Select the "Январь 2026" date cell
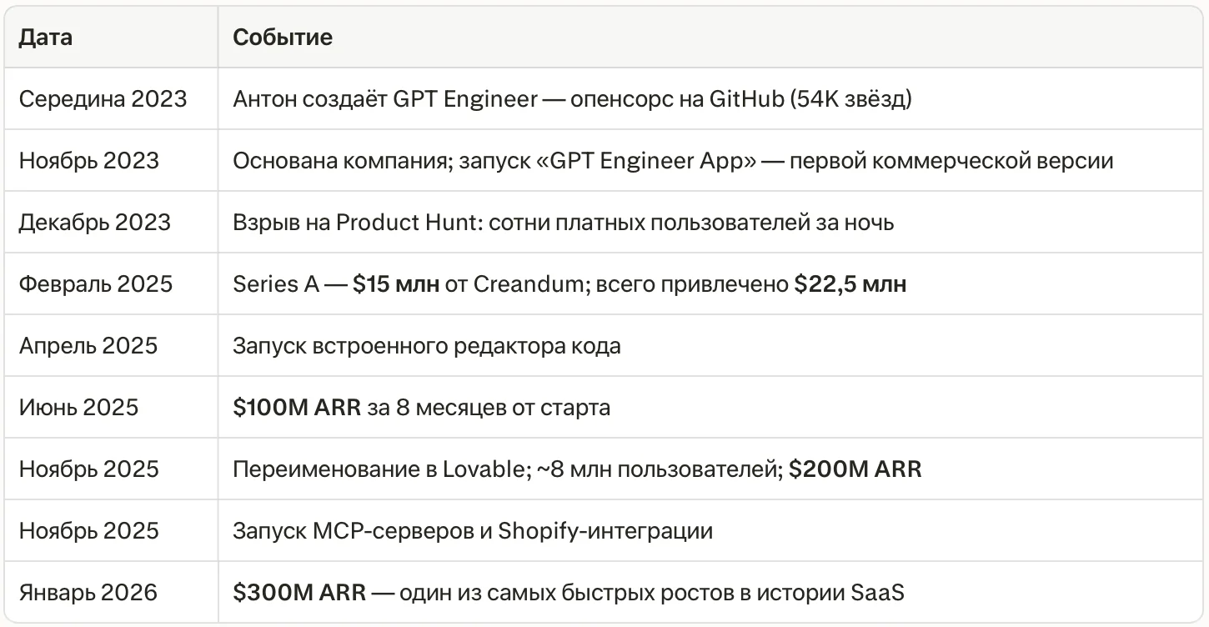Viewport: 1209px width, 627px height. click(88, 593)
